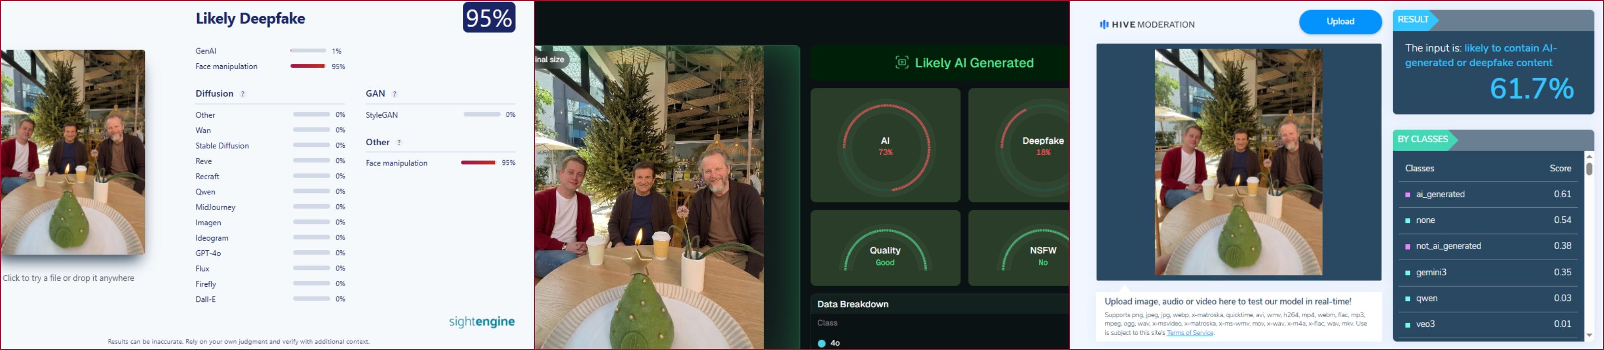Click the 4o teal dot in Data Breakdown
Viewport: 1604px width, 350px height.
point(821,343)
